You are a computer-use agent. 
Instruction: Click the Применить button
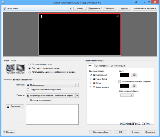[x=150, y=132]
